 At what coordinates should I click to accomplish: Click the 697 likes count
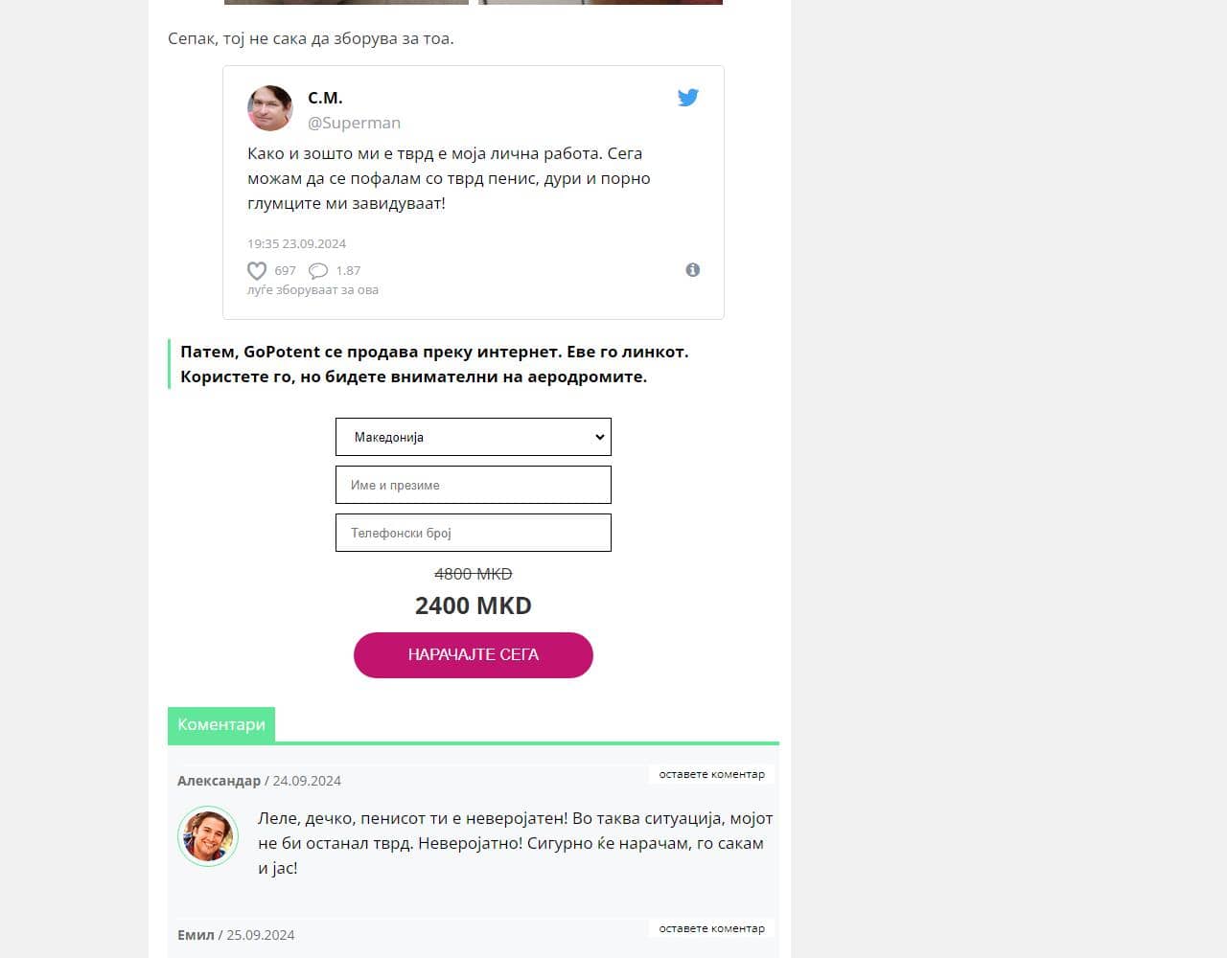click(x=285, y=271)
